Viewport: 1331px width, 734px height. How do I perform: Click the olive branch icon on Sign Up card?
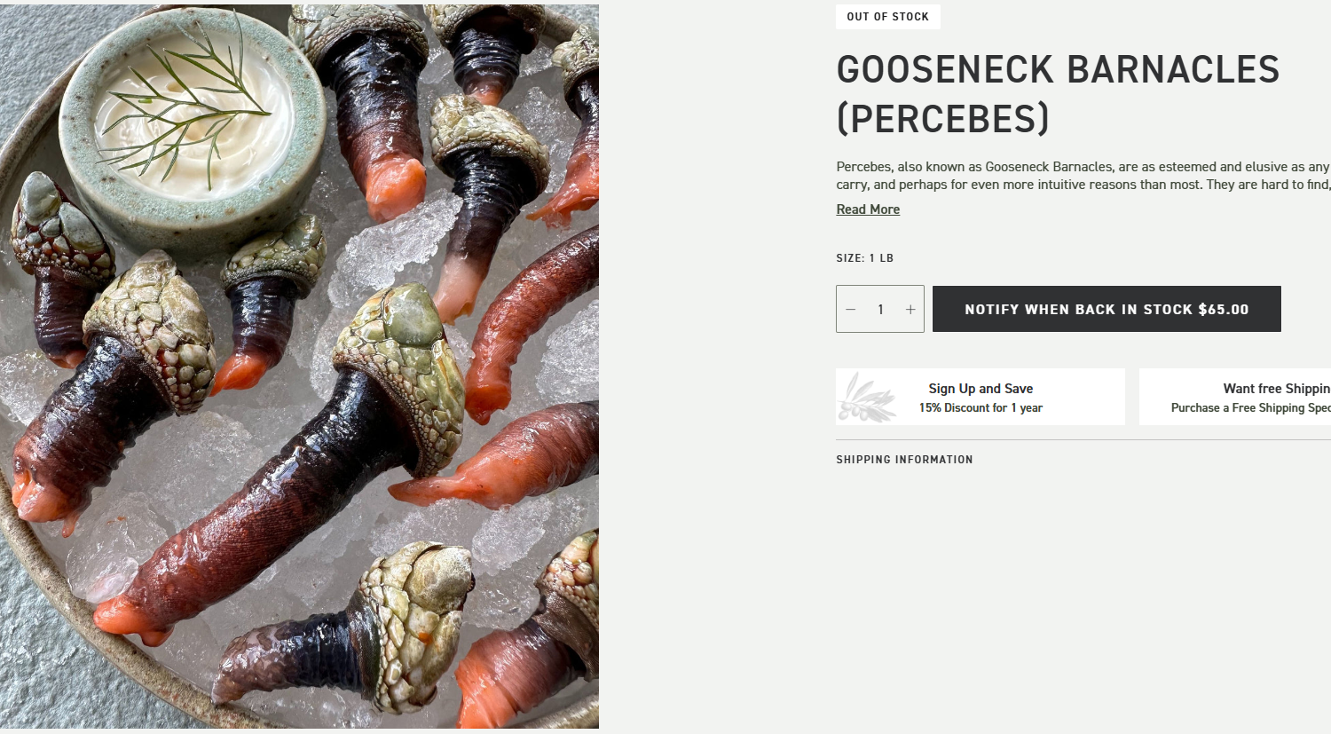point(867,398)
